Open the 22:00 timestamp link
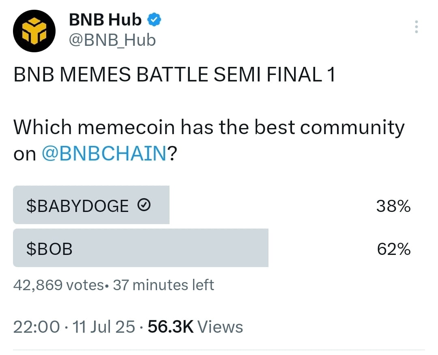 tap(36, 327)
